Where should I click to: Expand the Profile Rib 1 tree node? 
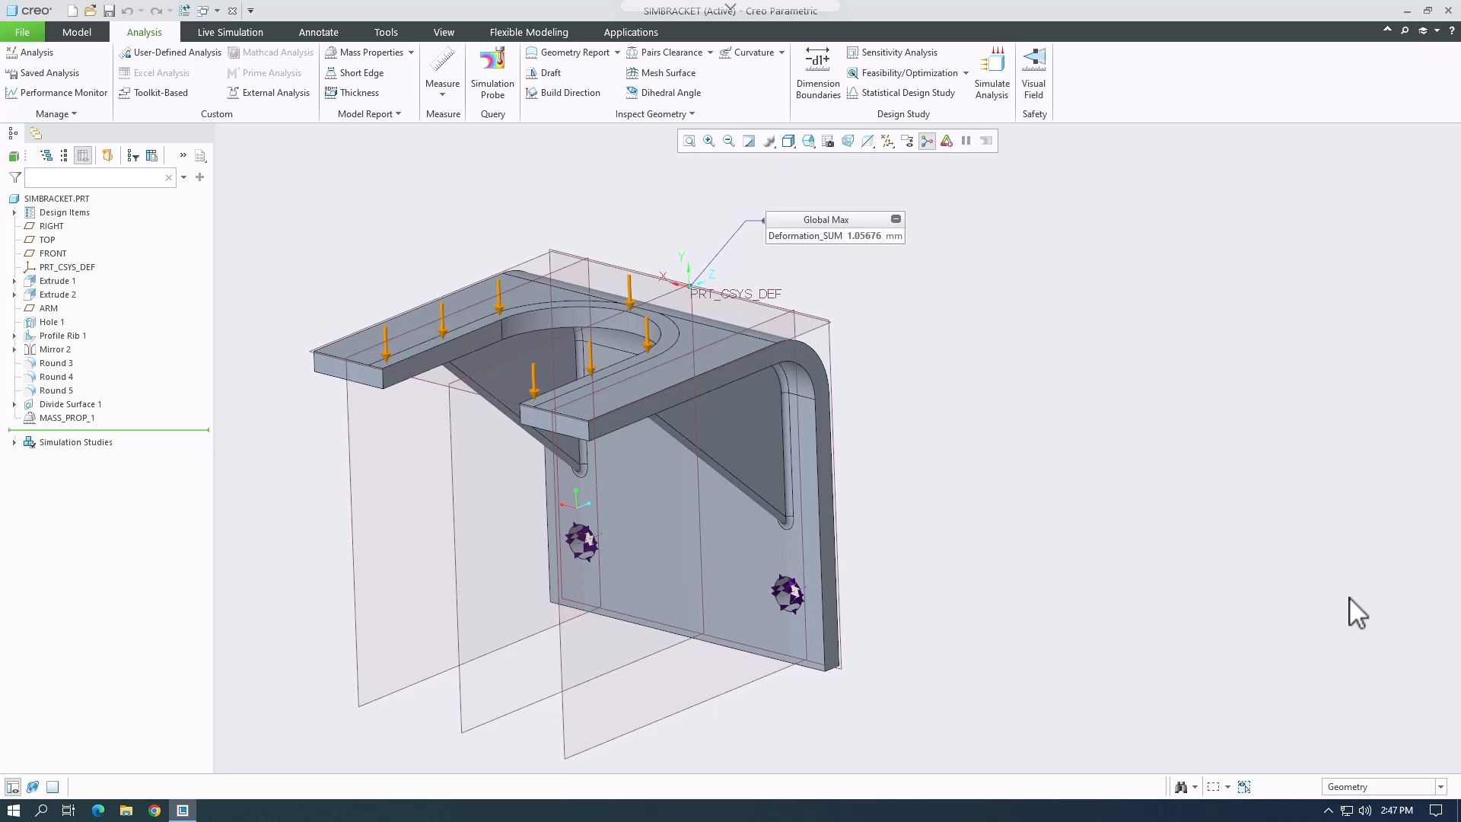(x=14, y=336)
